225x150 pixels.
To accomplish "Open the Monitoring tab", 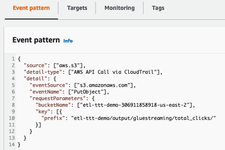I will coord(120,8).
